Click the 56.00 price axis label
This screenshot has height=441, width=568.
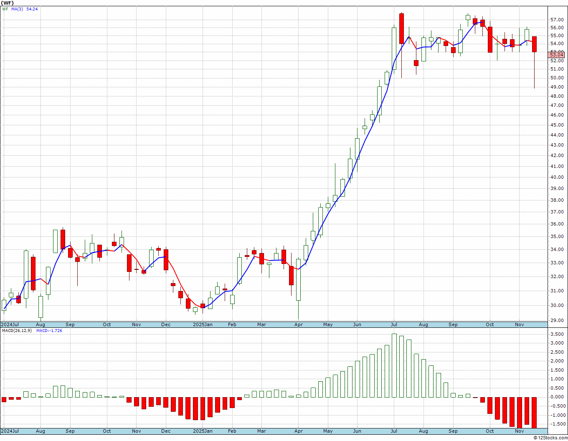[x=557, y=28]
